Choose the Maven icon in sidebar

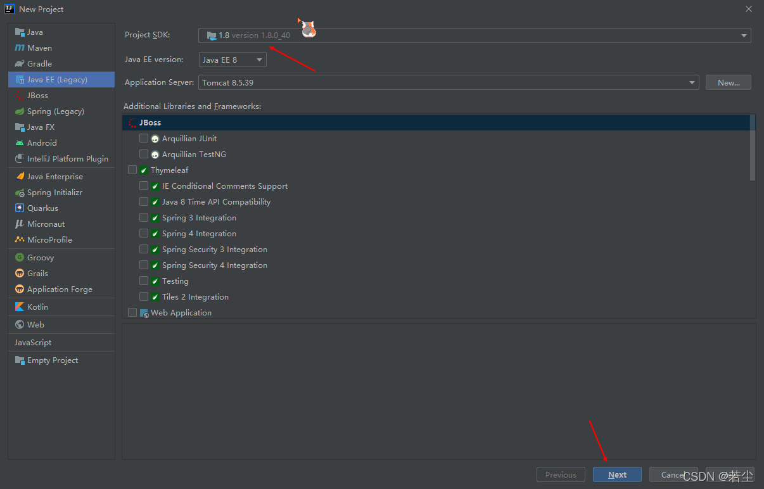[20, 48]
